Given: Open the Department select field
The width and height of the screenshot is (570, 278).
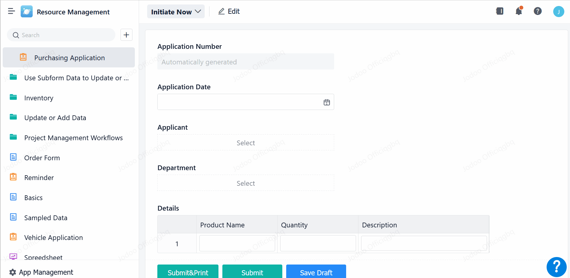Looking at the screenshot, I should click(x=245, y=183).
